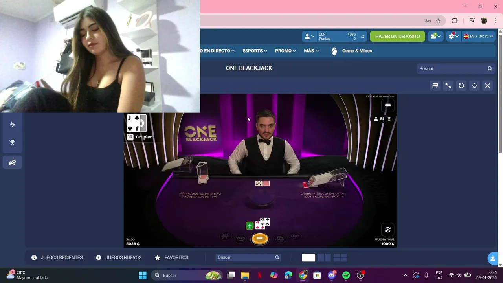Viewport: 503px width, 283px height.
Task: Place the Crazy side bet
Action: pyautogui.click(x=295, y=236)
